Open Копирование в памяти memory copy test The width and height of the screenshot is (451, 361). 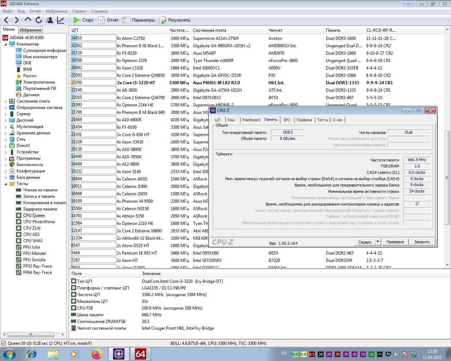tap(44, 203)
